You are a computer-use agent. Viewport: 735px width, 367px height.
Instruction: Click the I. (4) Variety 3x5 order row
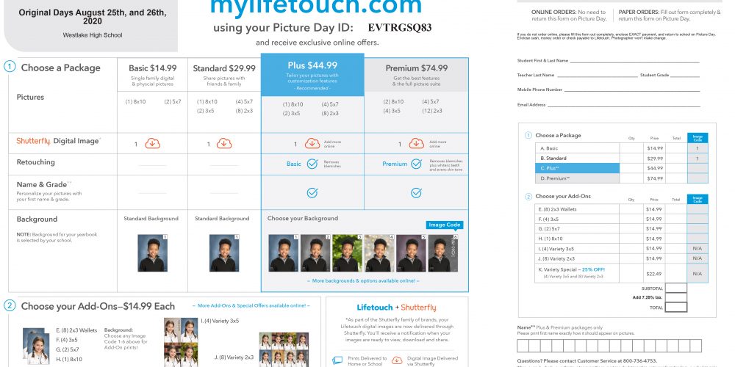click(622, 249)
